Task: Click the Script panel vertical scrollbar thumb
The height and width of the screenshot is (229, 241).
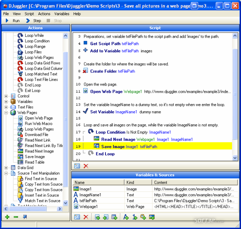Action: coord(235,94)
